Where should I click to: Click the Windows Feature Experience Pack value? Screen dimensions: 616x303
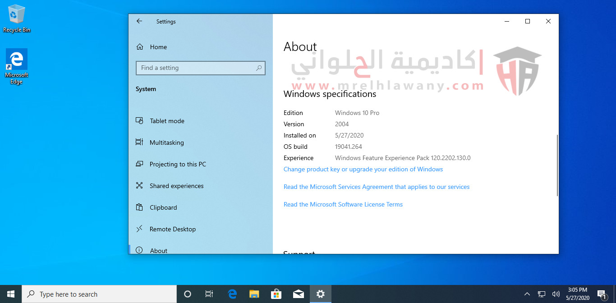point(403,158)
